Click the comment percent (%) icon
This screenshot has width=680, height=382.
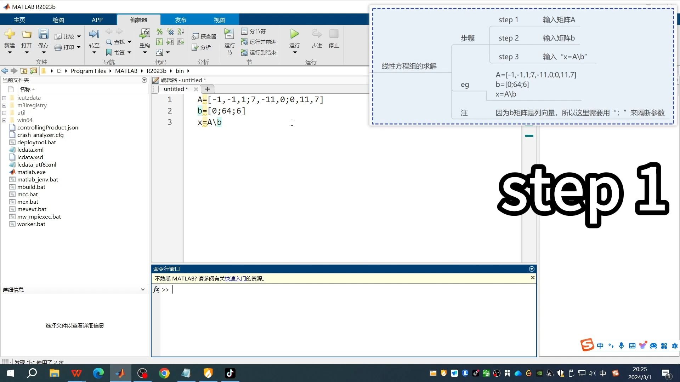(x=159, y=31)
